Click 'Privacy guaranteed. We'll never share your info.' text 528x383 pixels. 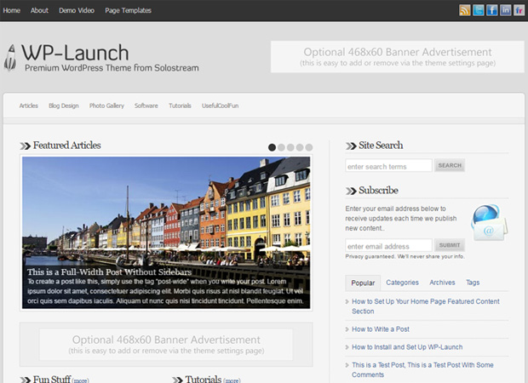[x=405, y=256]
